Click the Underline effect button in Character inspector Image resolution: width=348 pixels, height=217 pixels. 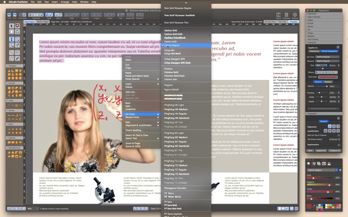[x=323, y=72]
